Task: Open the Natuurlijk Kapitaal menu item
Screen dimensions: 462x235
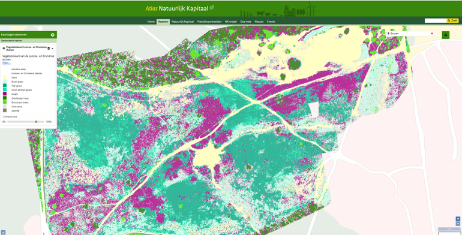Action: click(182, 22)
